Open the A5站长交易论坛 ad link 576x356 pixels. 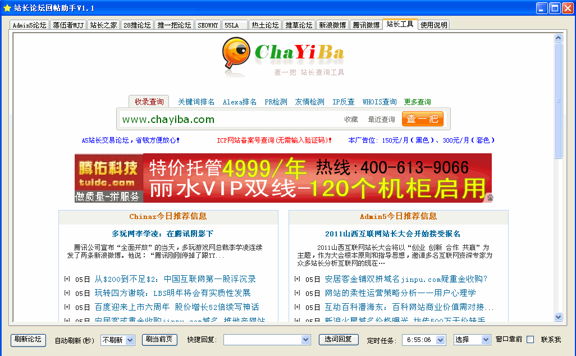pyautogui.click(x=131, y=140)
